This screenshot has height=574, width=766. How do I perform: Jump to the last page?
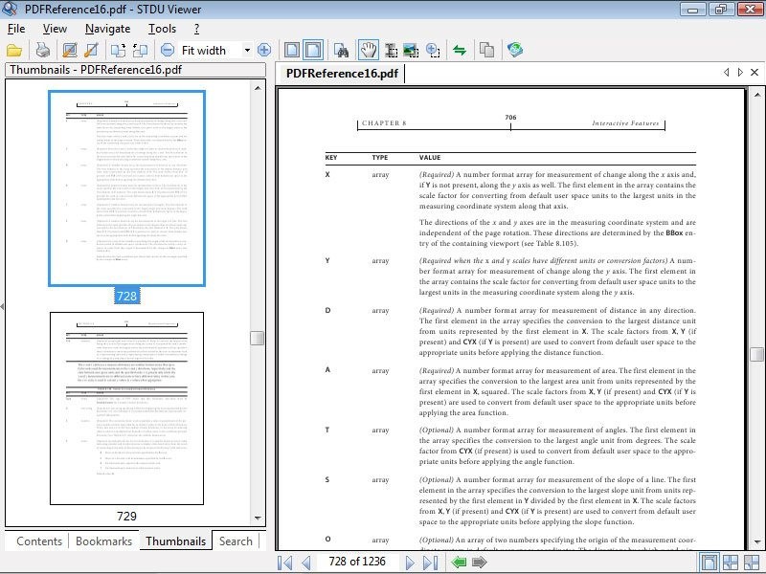[432, 563]
